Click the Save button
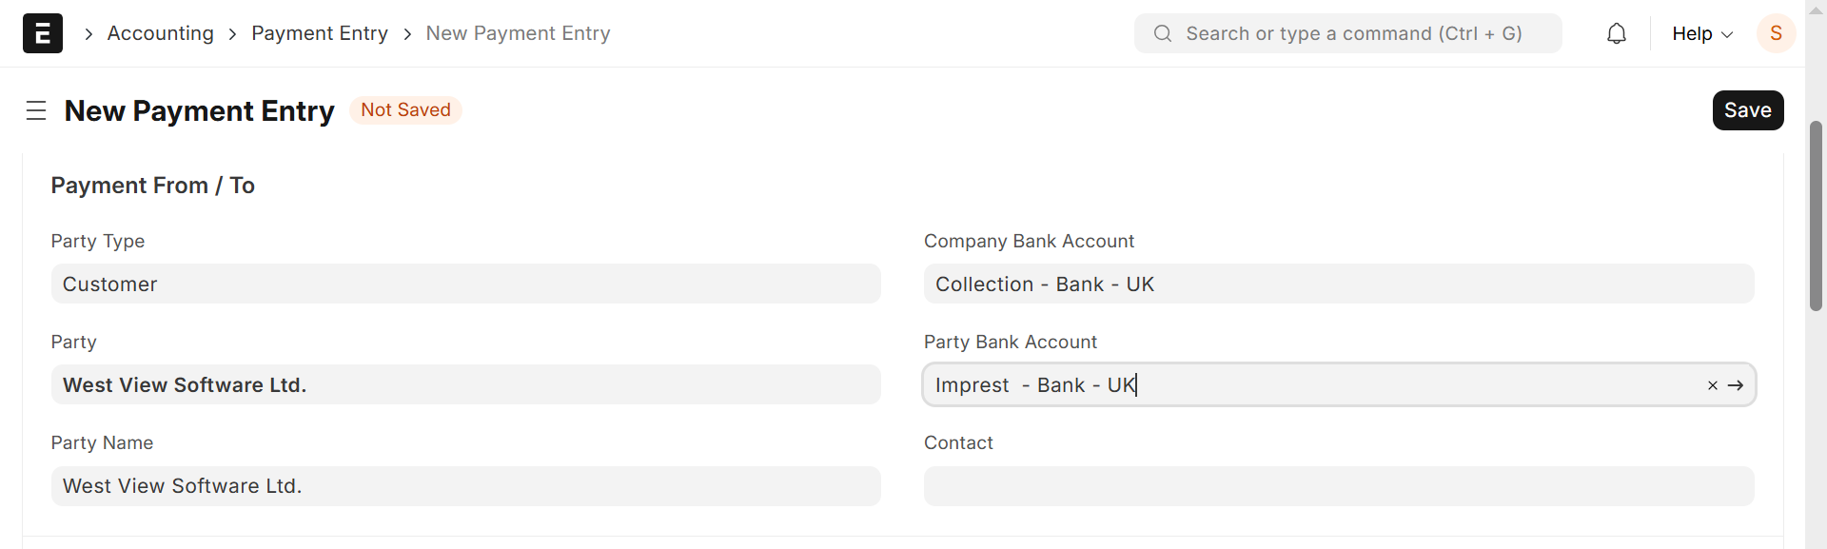The image size is (1827, 549). (1747, 110)
